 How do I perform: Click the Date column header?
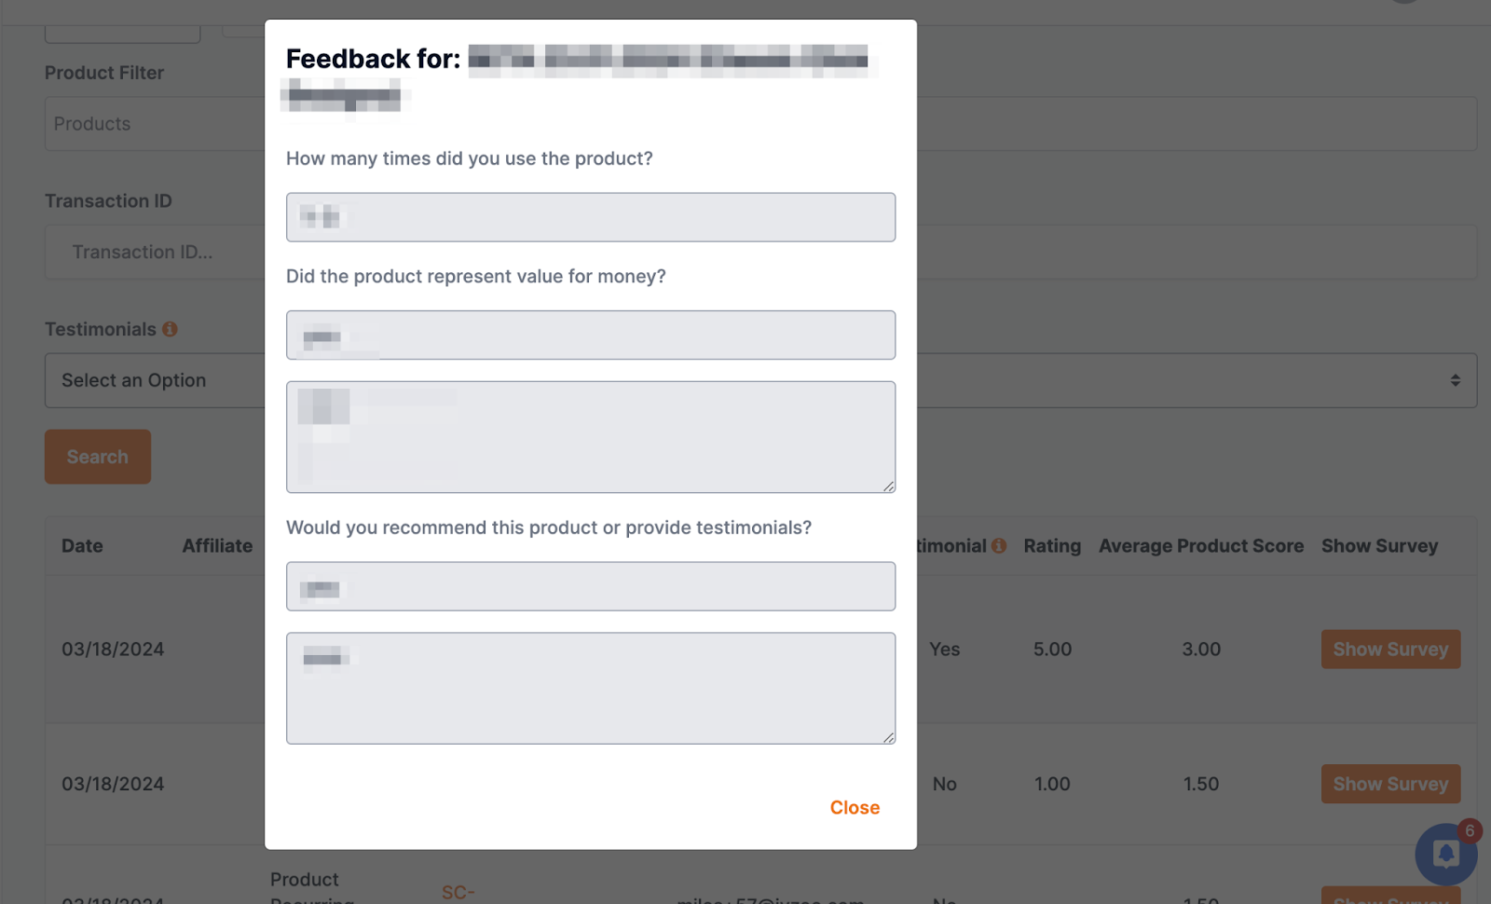[82, 546]
